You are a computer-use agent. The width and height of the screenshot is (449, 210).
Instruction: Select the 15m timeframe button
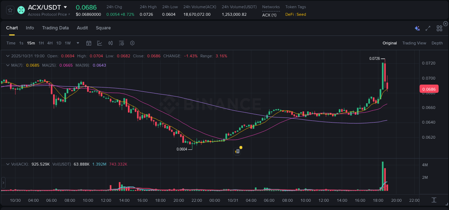[x=31, y=43]
